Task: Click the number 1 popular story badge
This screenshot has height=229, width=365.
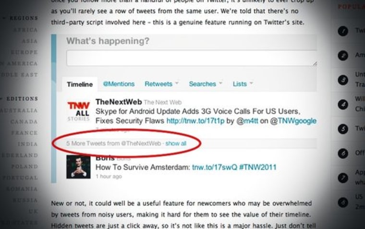Action: tap(343, 31)
